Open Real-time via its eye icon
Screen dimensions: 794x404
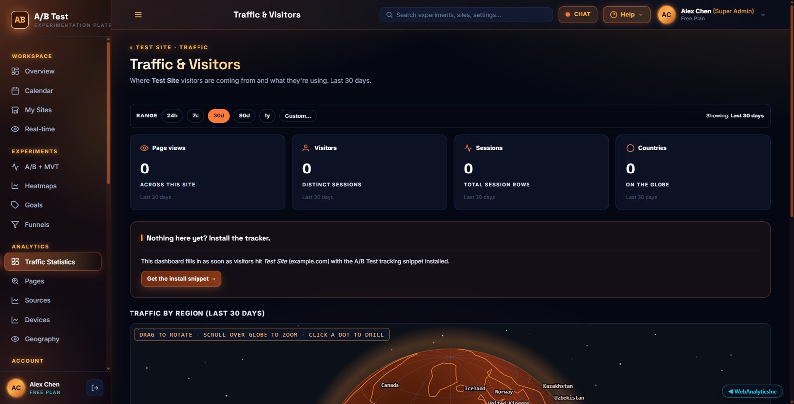coord(15,129)
